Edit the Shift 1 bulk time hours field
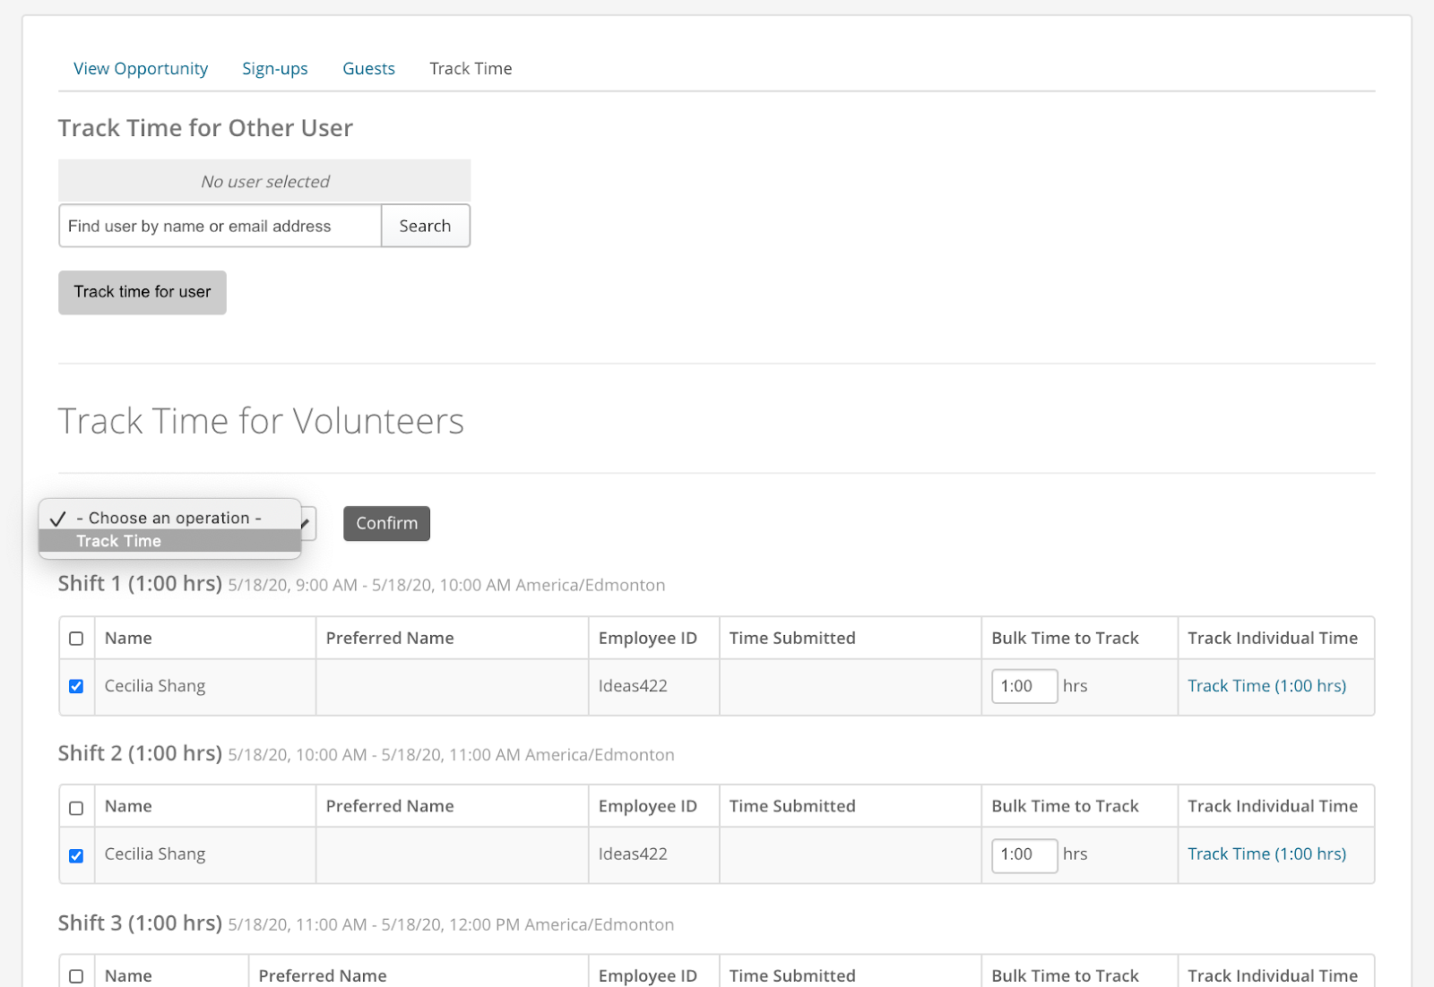This screenshot has height=987, width=1434. point(1024,686)
